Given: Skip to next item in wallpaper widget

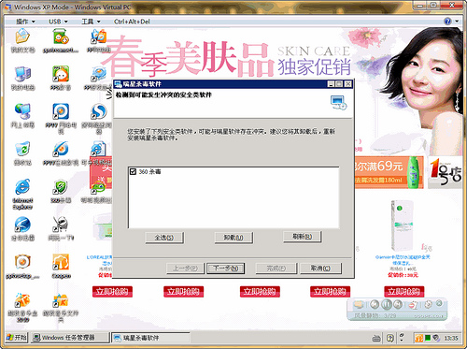Looking at the screenshot, I should (x=398, y=304).
